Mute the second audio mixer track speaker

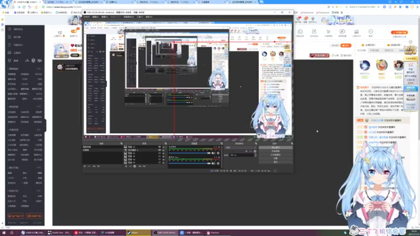tap(213, 163)
